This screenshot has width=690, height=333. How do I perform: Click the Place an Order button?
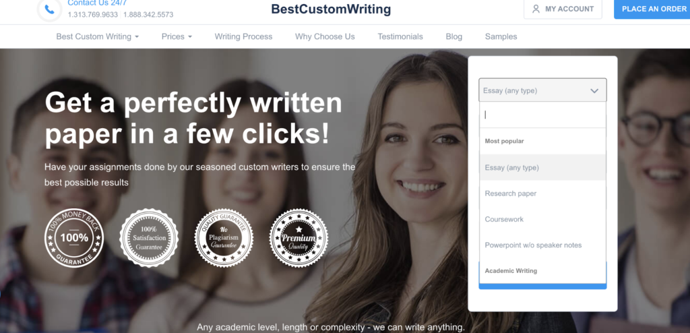tap(652, 9)
